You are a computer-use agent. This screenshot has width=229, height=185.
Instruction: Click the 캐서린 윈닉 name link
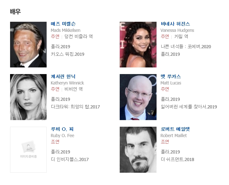pos(63,76)
